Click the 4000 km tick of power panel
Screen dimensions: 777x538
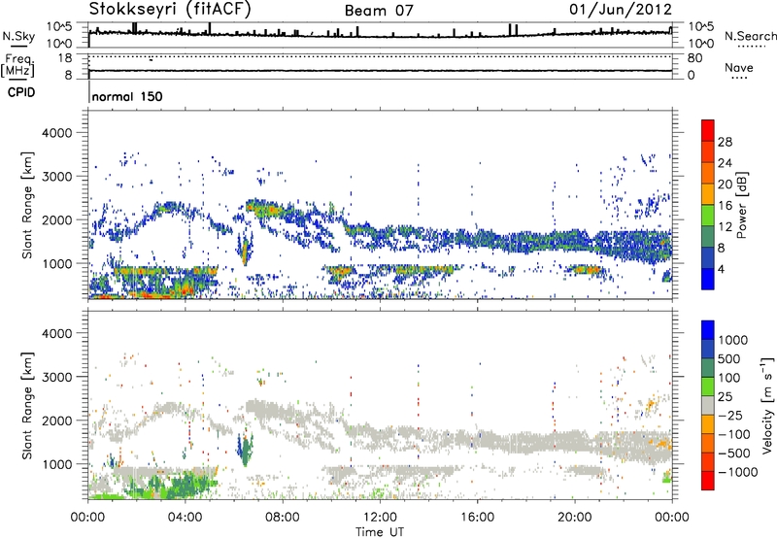tap(56, 133)
